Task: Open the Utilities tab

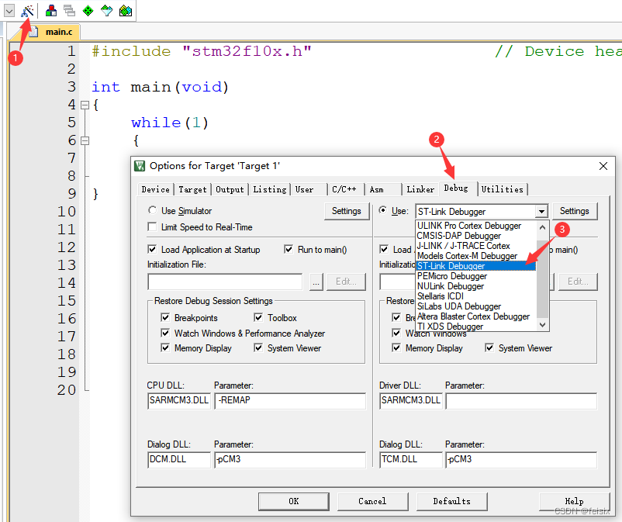Action: 503,189
